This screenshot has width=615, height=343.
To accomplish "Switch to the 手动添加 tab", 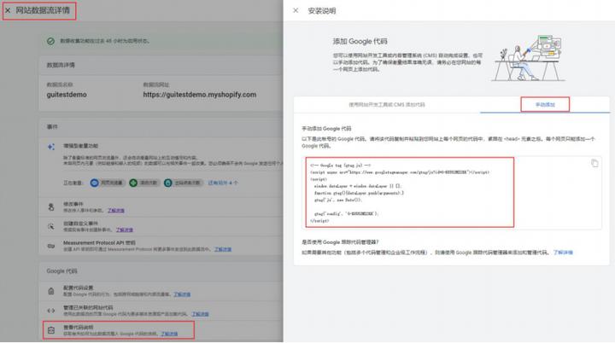I will [x=545, y=104].
